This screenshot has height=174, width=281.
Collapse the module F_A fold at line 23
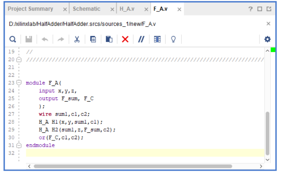click(x=19, y=83)
